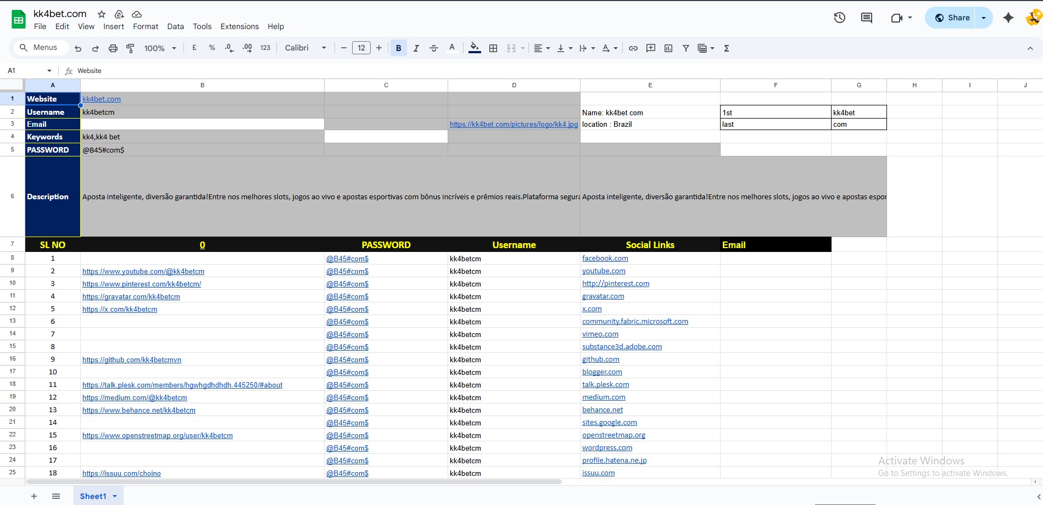The height and width of the screenshot is (505, 1043).
Task: Open the Print dialog icon
Action: 113,48
